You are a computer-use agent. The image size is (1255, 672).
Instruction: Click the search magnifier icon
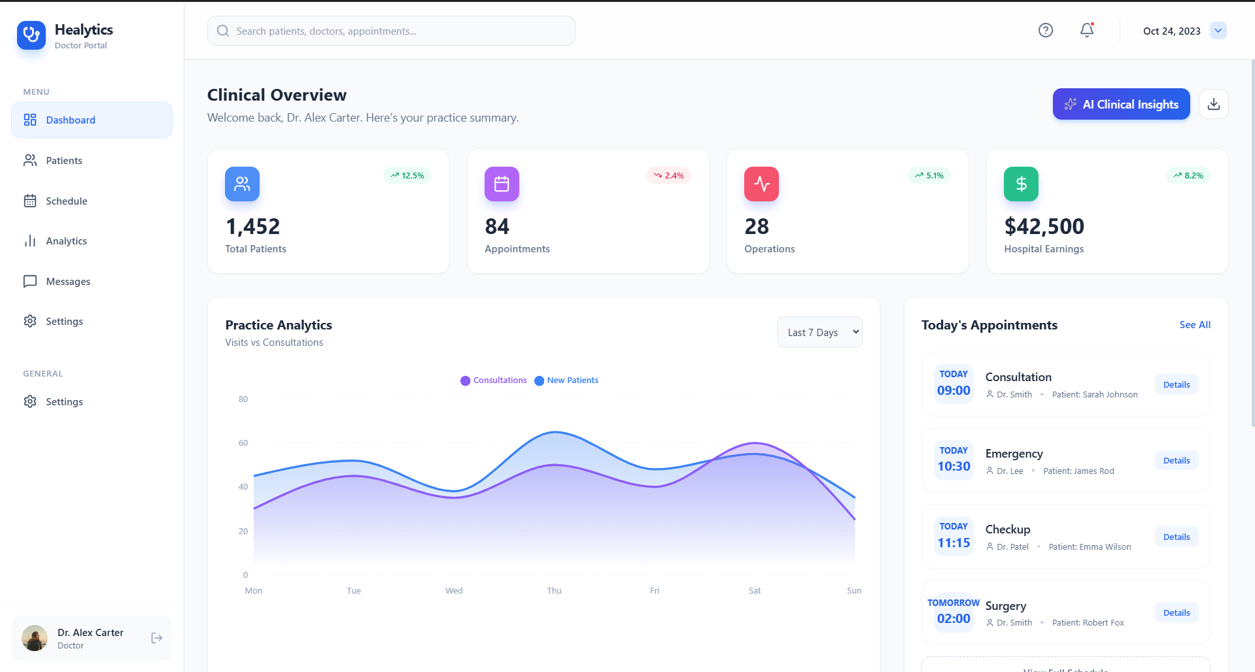[223, 31]
